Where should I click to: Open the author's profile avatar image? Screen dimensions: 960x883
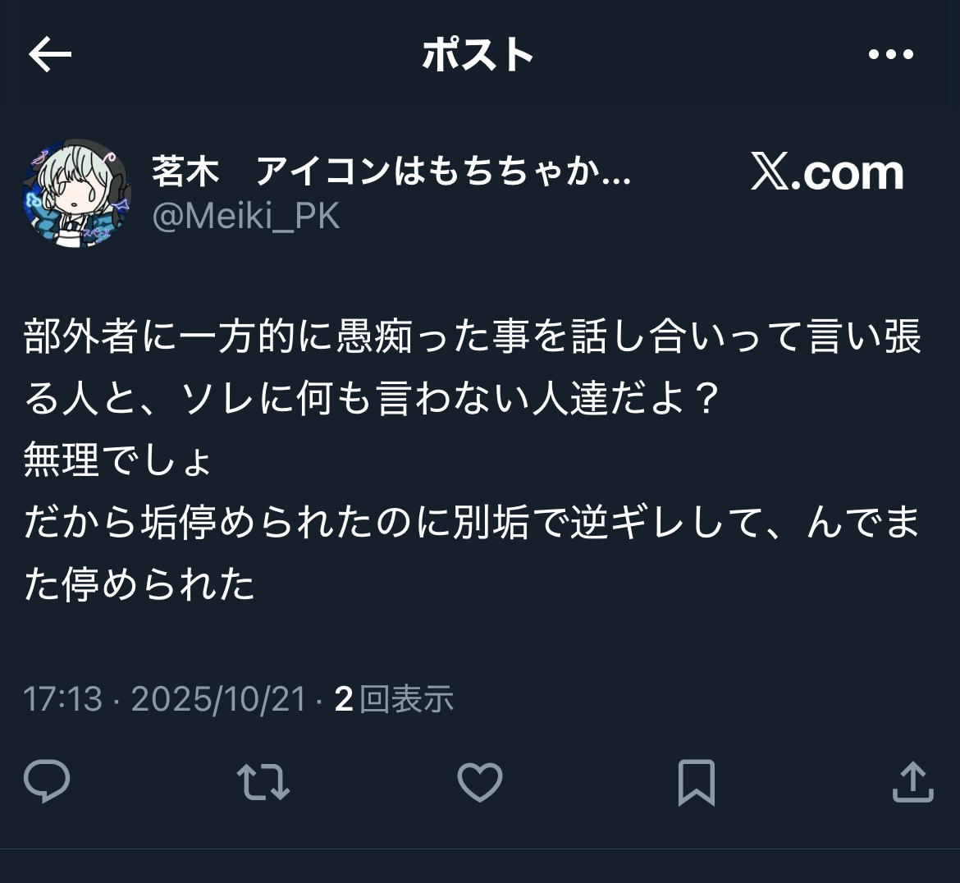click(x=76, y=193)
